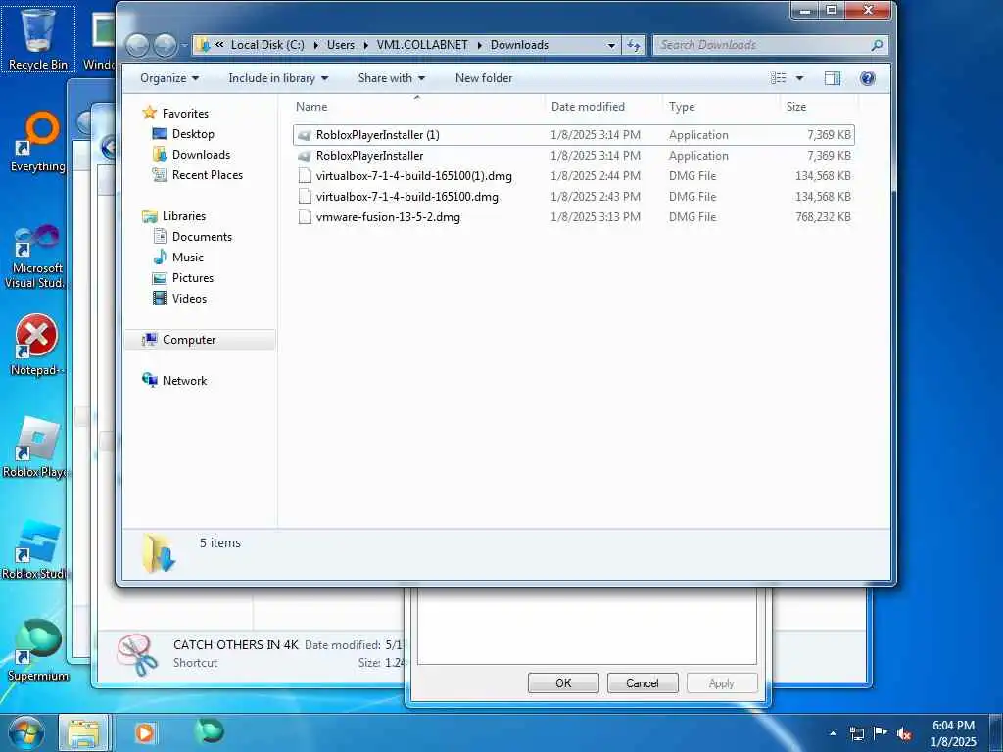The image size is (1003, 752).
Task: Select virtualbox-7-1-4-build-165100(1).dmg file
Action: tap(413, 176)
